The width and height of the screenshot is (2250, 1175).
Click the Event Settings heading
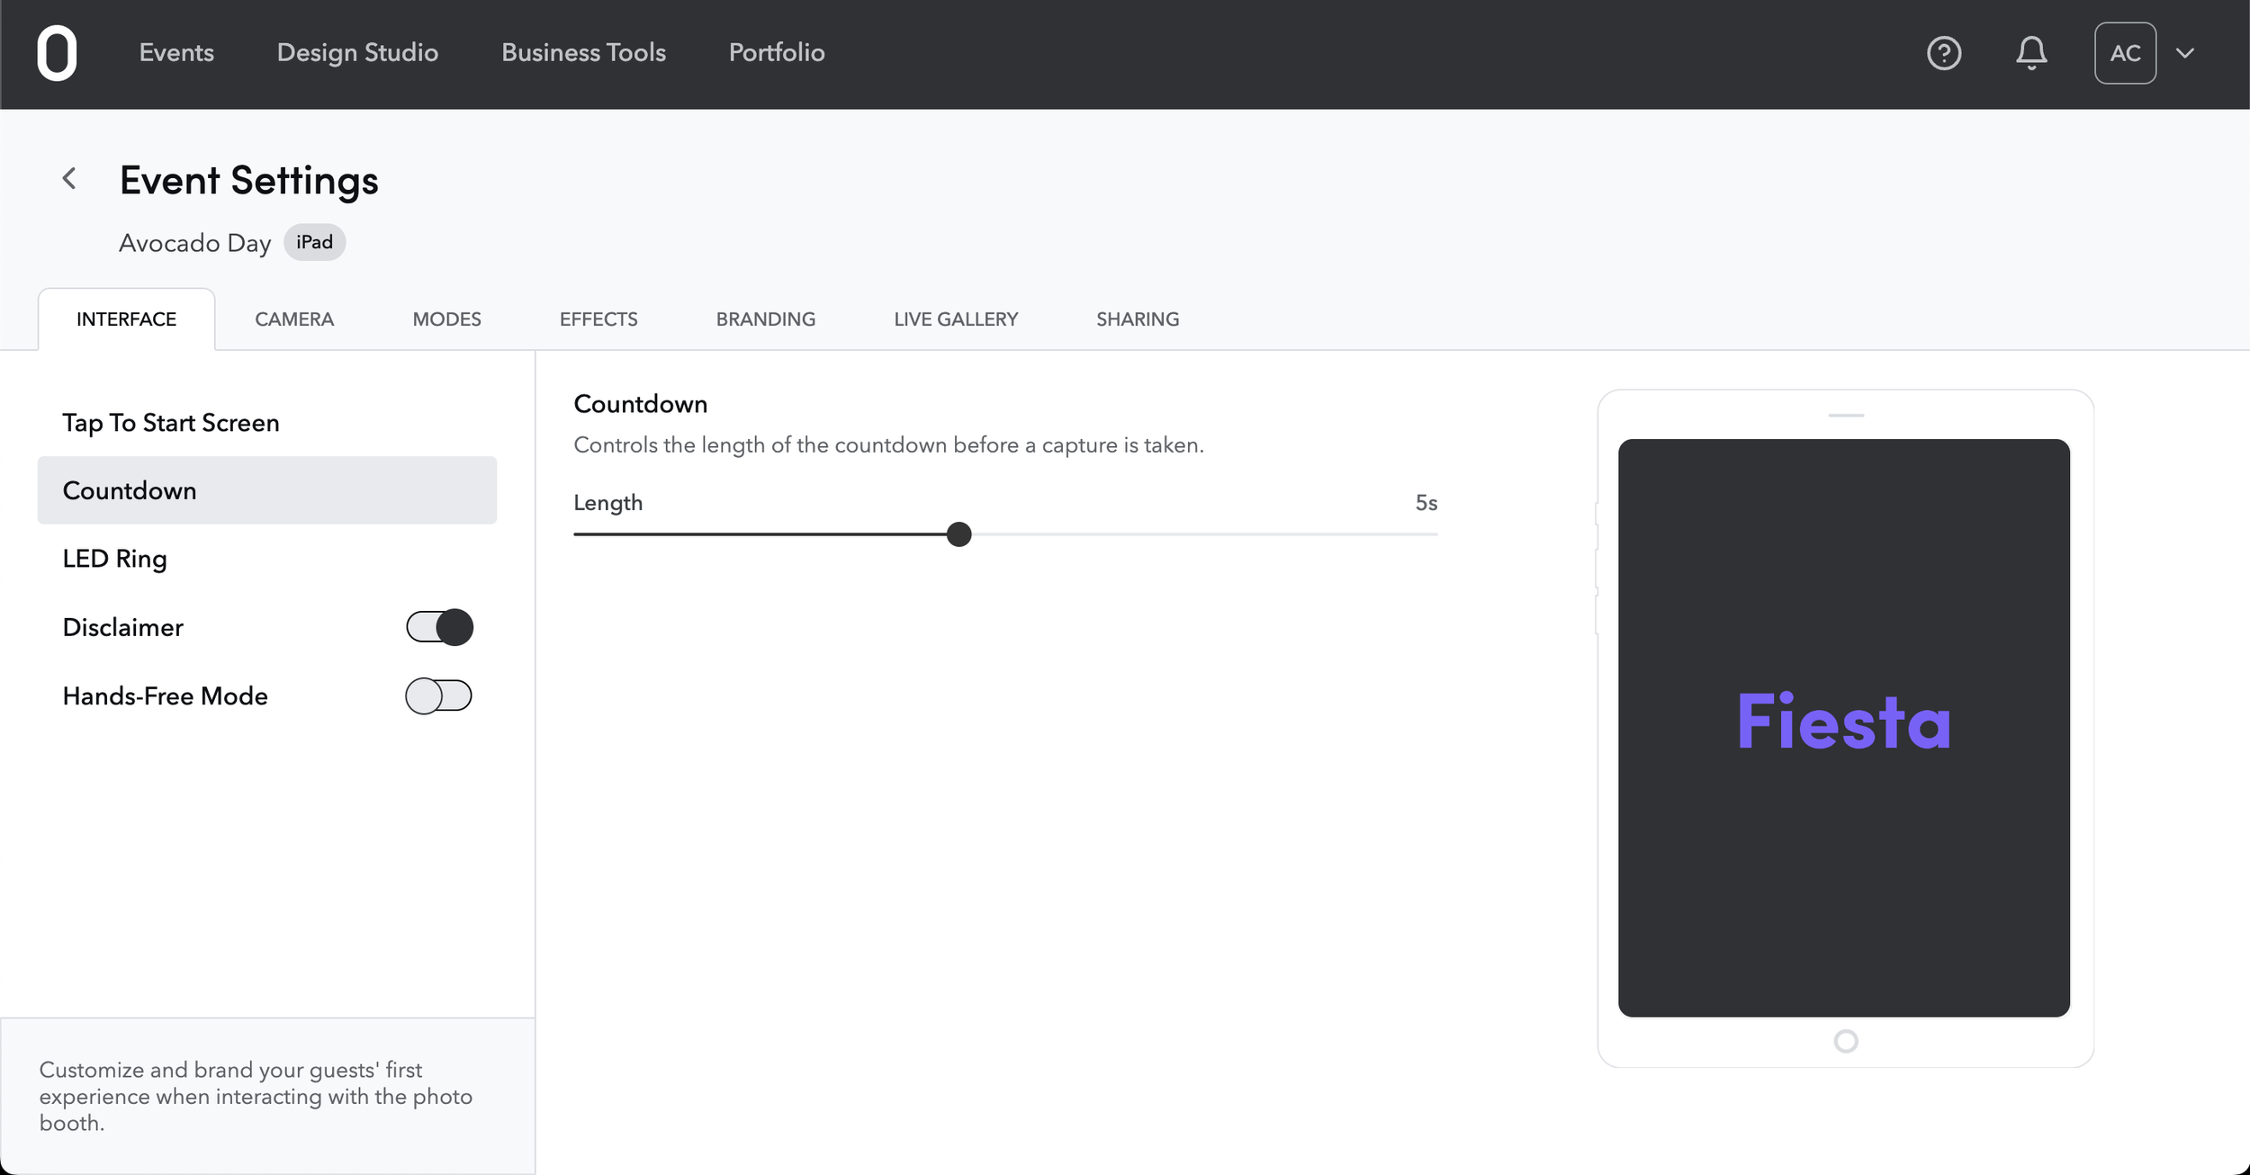(249, 180)
